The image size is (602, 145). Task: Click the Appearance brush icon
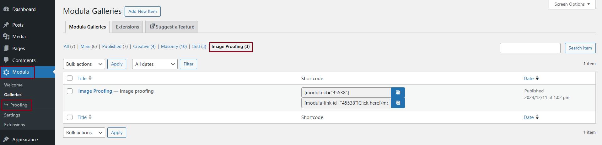[6, 139]
